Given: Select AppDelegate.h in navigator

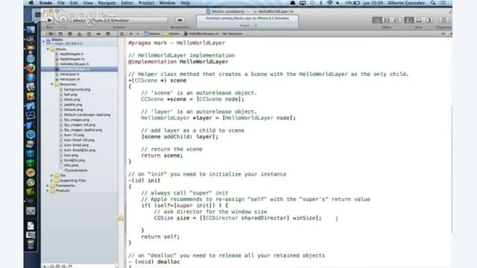Looking at the screenshot, I should (72, 54).
